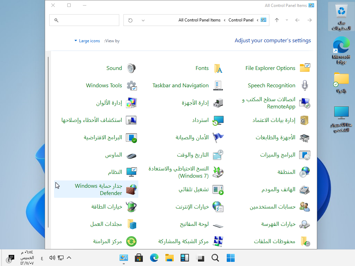The height and width of the screenshot is (266, 355).
Task: Expand address bar history dropdown chevron
Action: click(x=143, y=20)
